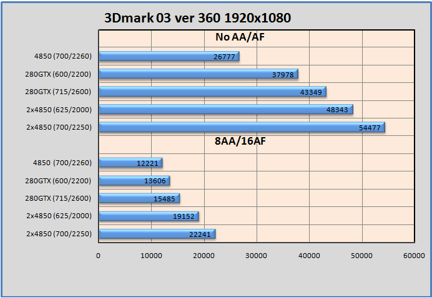This screenshot has width=432, height=298.
Task: Click the axis tick label 10000
Action: click(x=151, y=256)
